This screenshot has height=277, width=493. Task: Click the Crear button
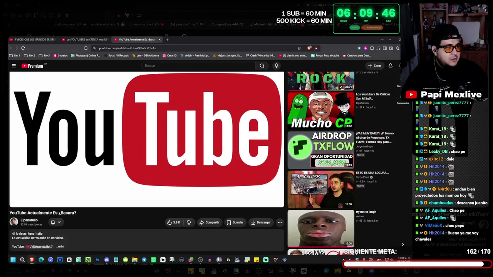pos(374,66)
